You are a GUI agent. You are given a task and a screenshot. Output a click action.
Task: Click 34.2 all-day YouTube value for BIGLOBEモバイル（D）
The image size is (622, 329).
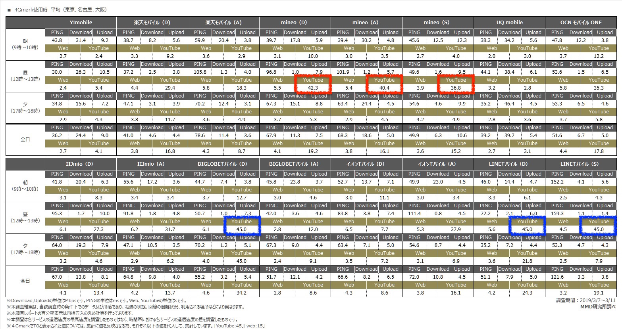[x=241, y=293]
